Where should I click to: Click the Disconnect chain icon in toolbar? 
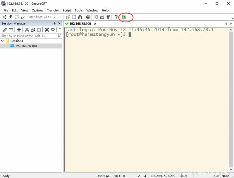point(23,17)
